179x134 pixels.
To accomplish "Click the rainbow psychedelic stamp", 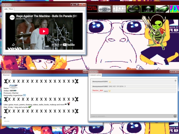I will pyautogui.click(x=174, y=9).
